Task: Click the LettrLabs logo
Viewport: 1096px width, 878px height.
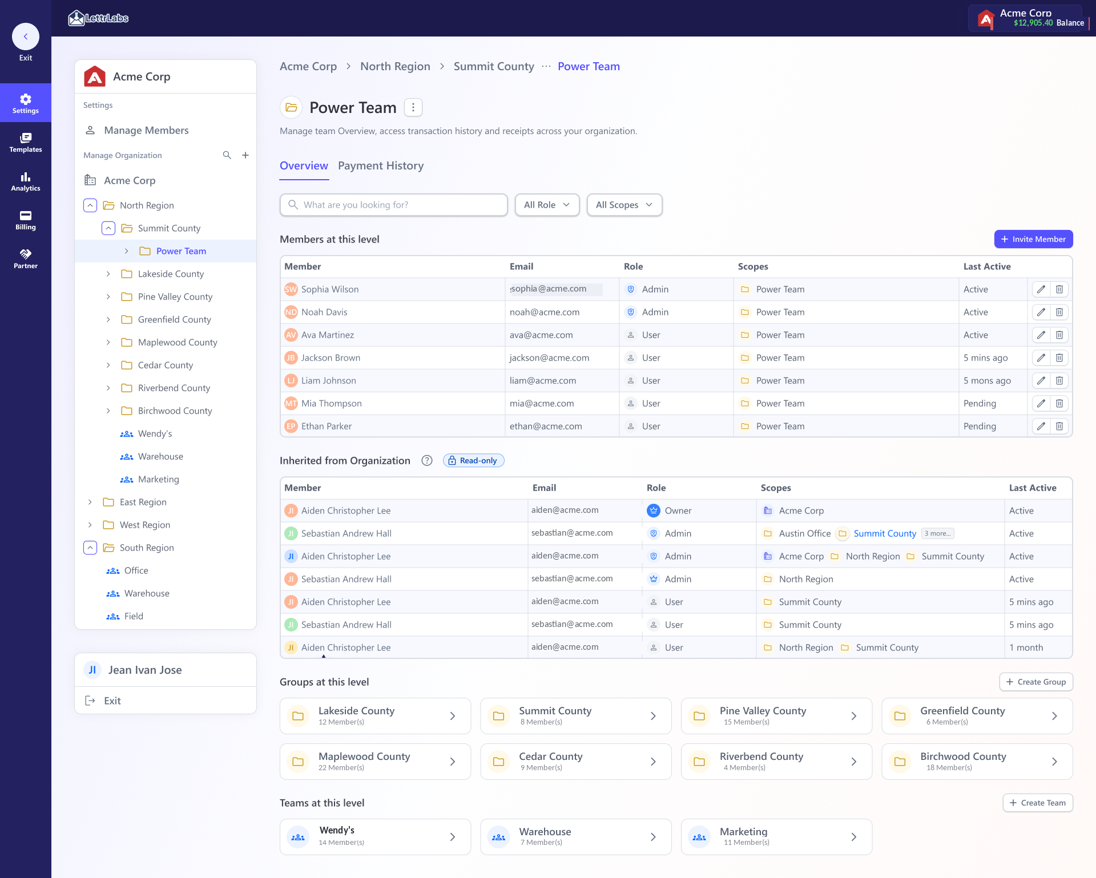Action: [x=98, y=18]
